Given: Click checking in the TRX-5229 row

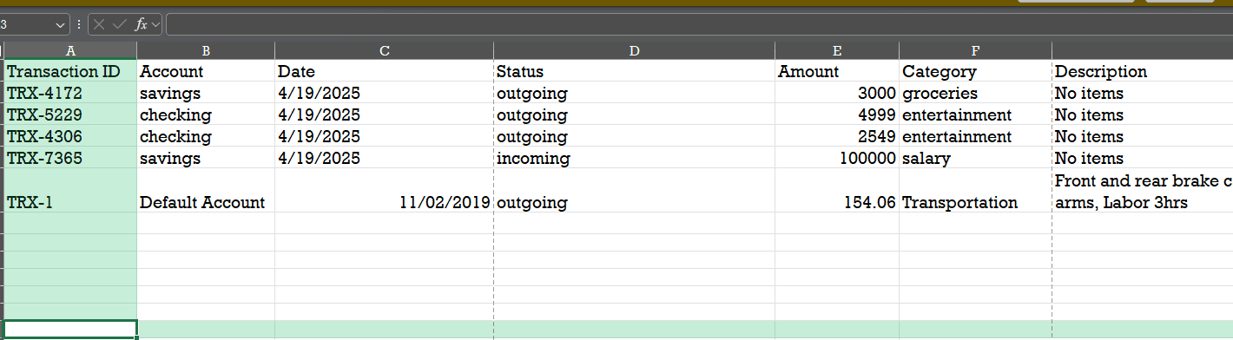Looking at the screenshot, I should point(206,114).
